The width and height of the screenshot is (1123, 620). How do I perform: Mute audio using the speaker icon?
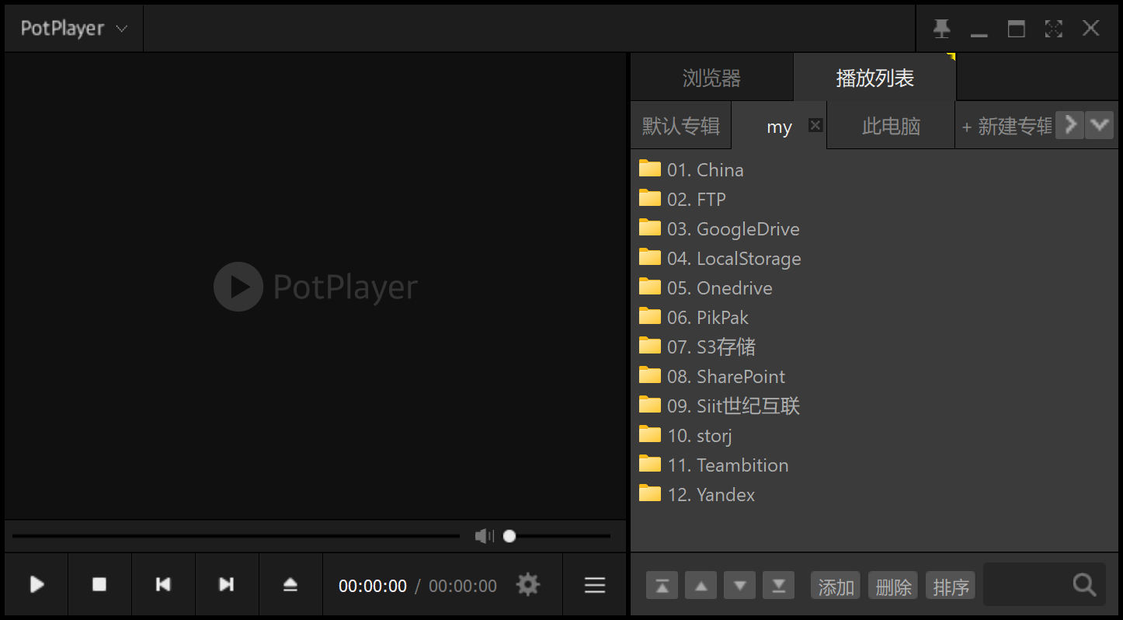(x=484, y=536)
